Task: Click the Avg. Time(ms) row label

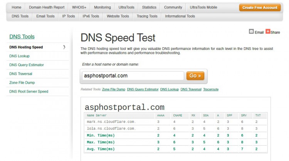Action: 101,149
